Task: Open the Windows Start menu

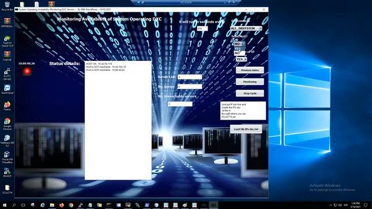Action: [x=4, y=205]
